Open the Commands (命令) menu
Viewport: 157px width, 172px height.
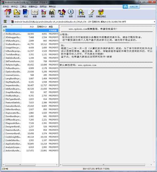14,7
